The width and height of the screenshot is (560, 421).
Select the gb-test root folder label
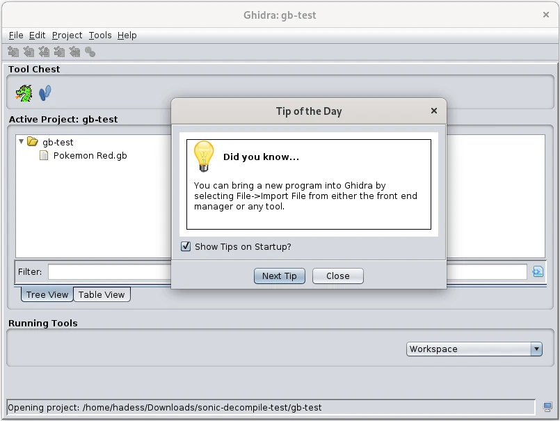[x=58, y=142]
